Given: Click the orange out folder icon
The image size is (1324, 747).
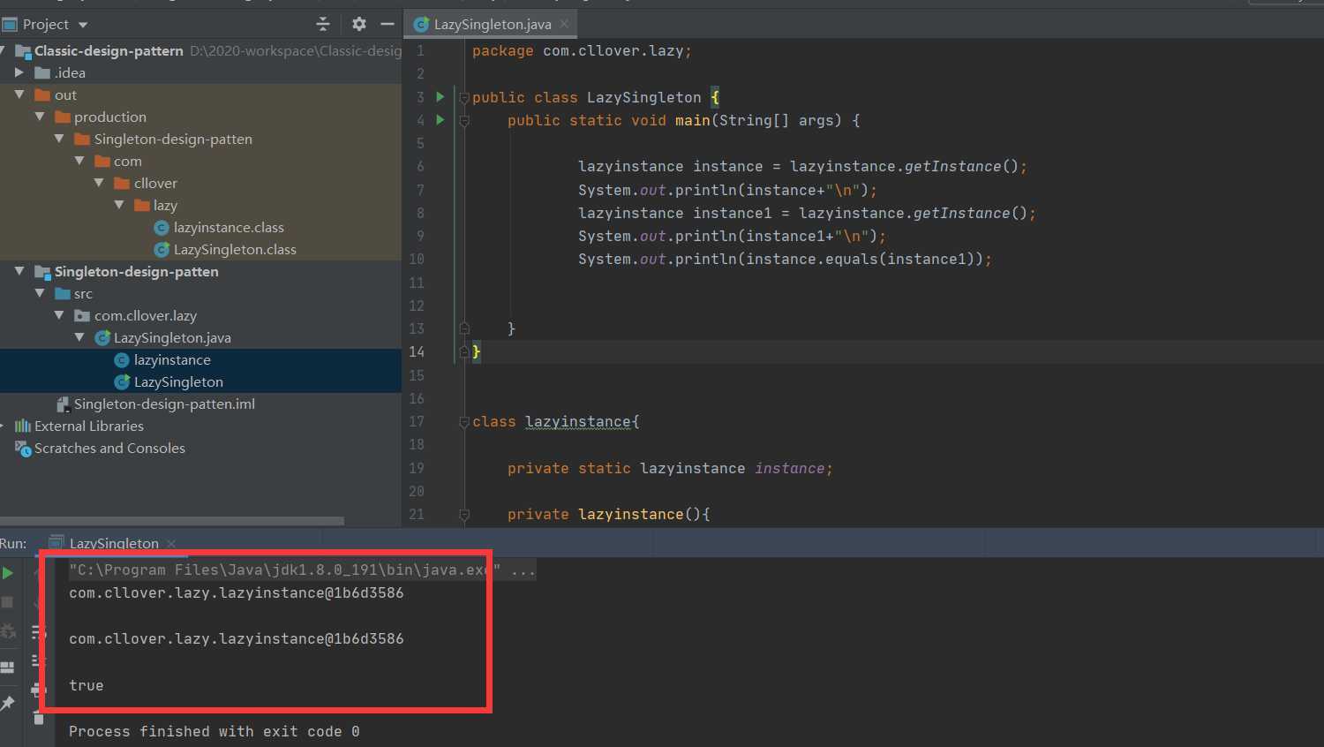Looking at the screenshot, I should [x=42, y=95].
